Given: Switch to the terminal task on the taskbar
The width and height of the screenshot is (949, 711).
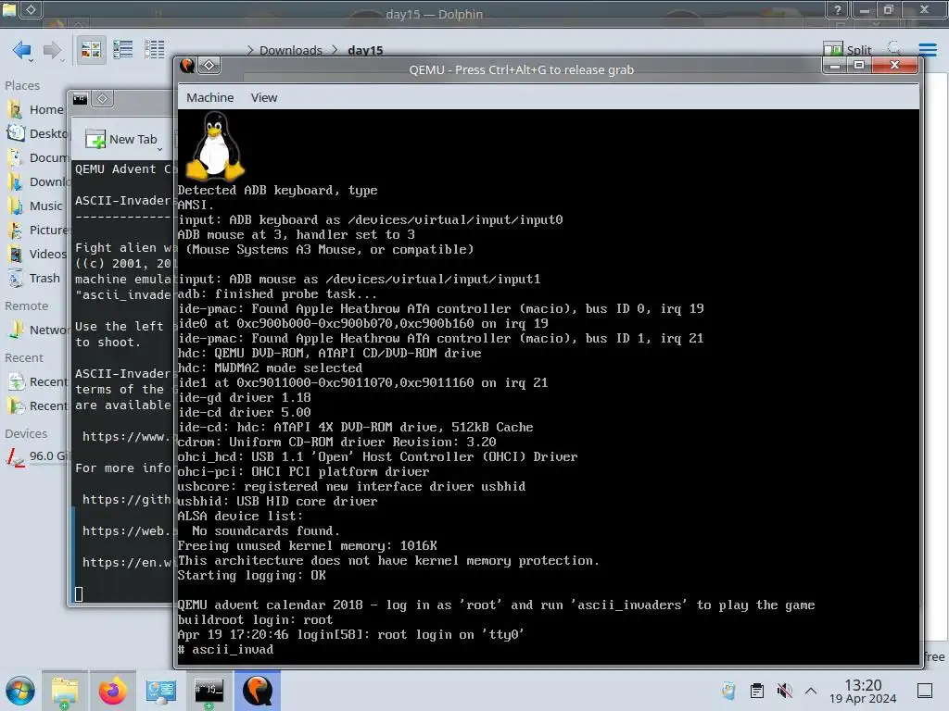Looking at the screenshot, I should coord(209,691).
